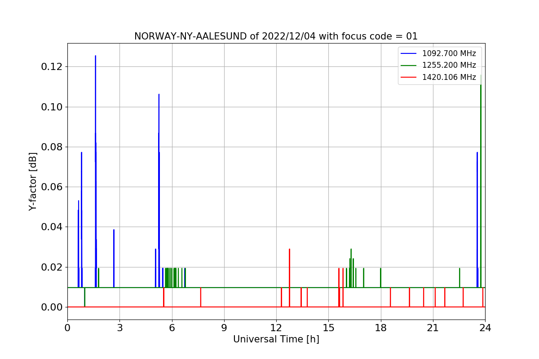Click the x-axis tick label 21
Viewport: 539px width, 359px height.
point(433,328)
